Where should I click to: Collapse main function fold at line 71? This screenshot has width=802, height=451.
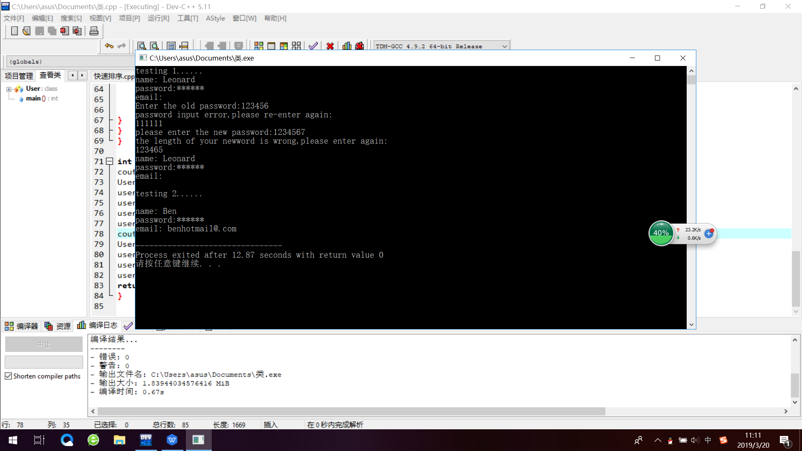coord(109,161)
